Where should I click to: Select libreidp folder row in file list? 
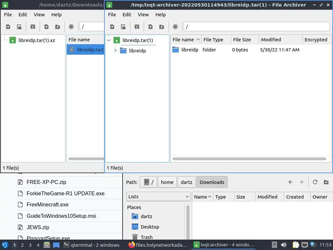[251, 50]
